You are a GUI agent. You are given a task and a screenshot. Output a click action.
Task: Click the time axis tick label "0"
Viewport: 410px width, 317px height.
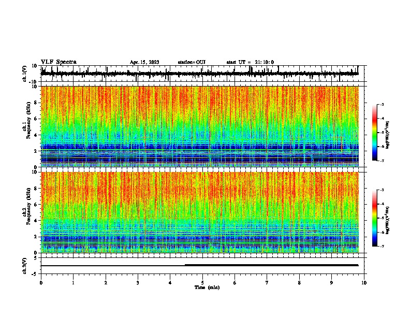(x=41, y=283)
